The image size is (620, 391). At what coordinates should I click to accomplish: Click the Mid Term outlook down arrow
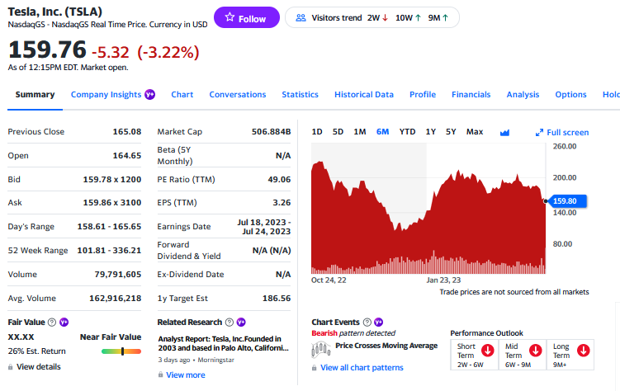[x=536, y=351]
